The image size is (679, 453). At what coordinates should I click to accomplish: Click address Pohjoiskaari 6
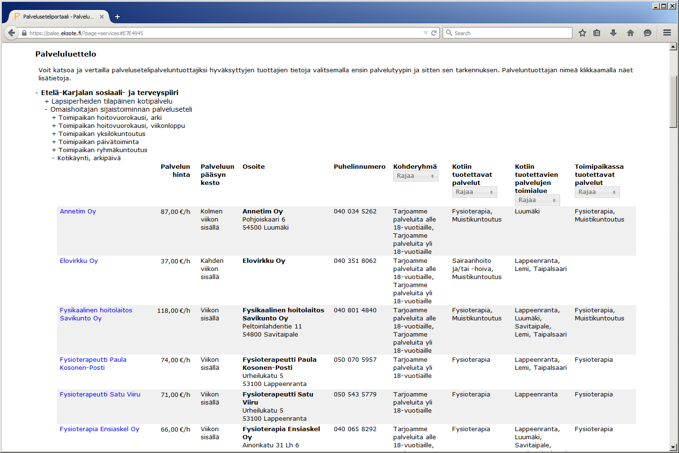click(x=264, y=220)
